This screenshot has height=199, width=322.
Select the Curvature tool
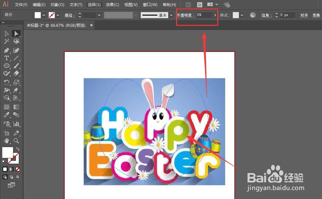point(16,50)
